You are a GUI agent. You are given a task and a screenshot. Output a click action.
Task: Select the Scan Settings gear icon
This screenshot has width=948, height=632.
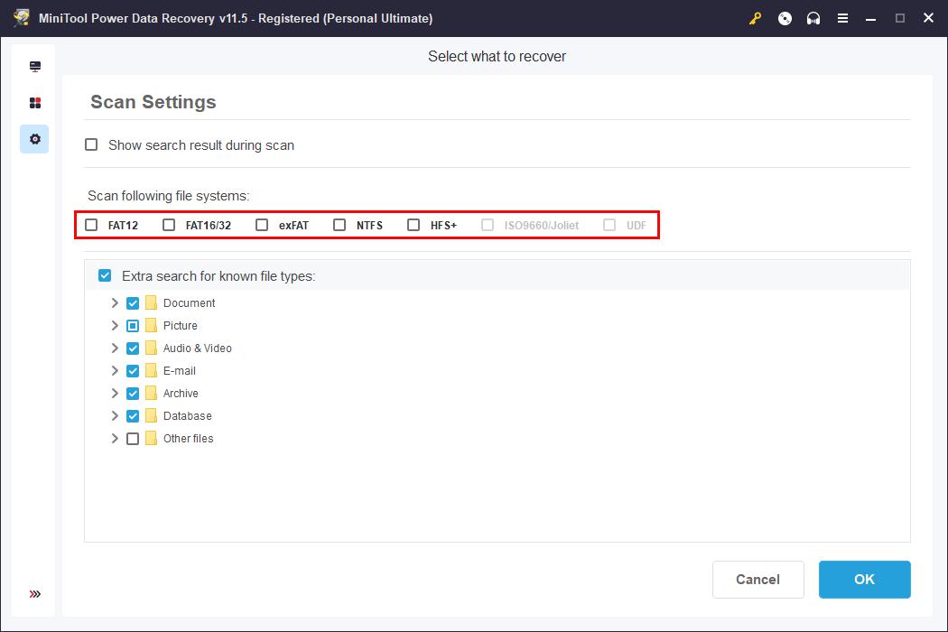pos(35,139)
